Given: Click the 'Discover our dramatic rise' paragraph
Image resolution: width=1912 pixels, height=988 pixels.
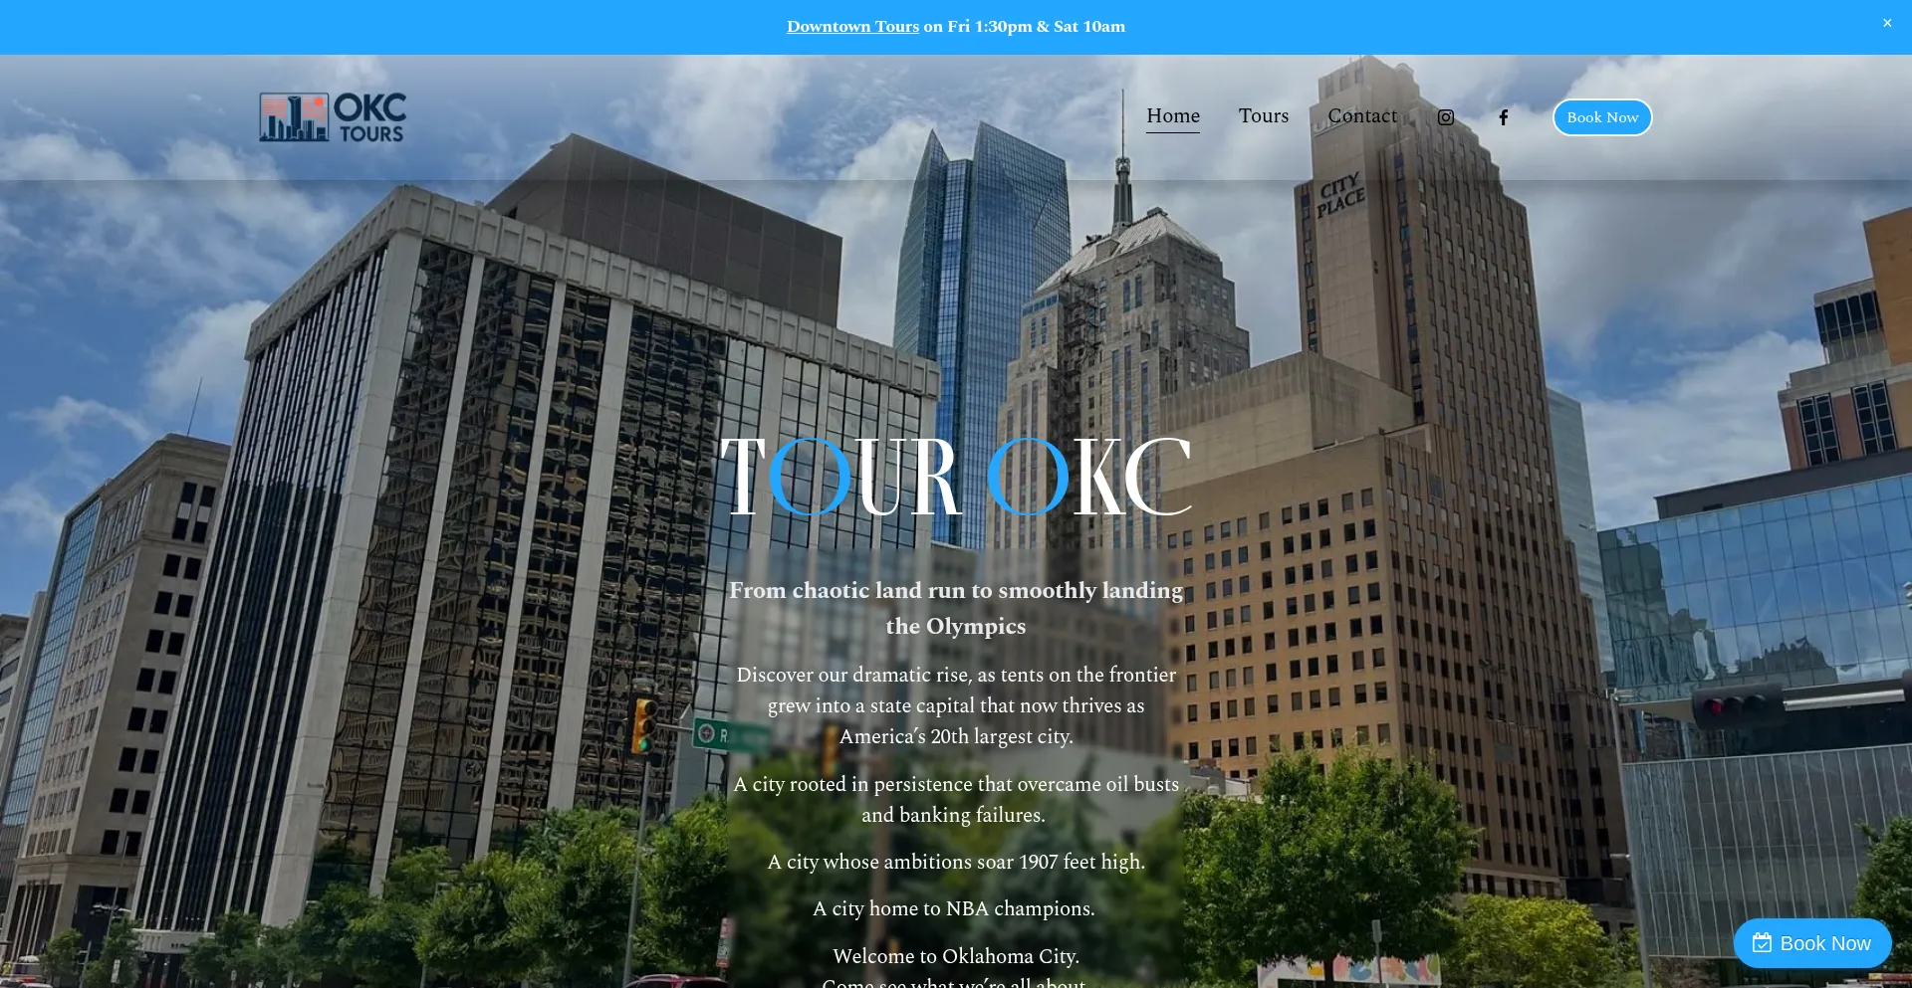Looking at the screenshot, I should (955, 705).
